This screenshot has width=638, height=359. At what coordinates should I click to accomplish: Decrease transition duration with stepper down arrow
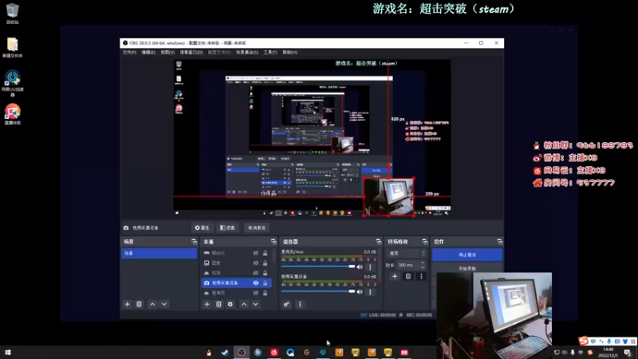point(423,267)
